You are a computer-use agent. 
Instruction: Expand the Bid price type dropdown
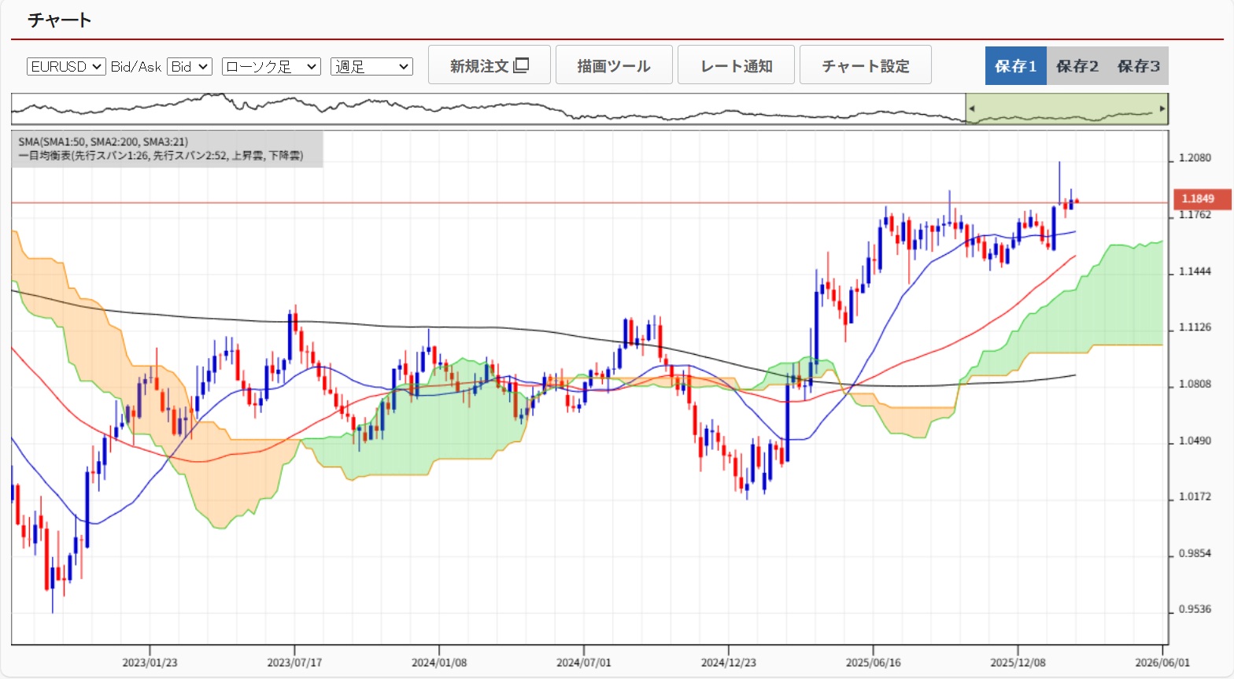[189, 67]
